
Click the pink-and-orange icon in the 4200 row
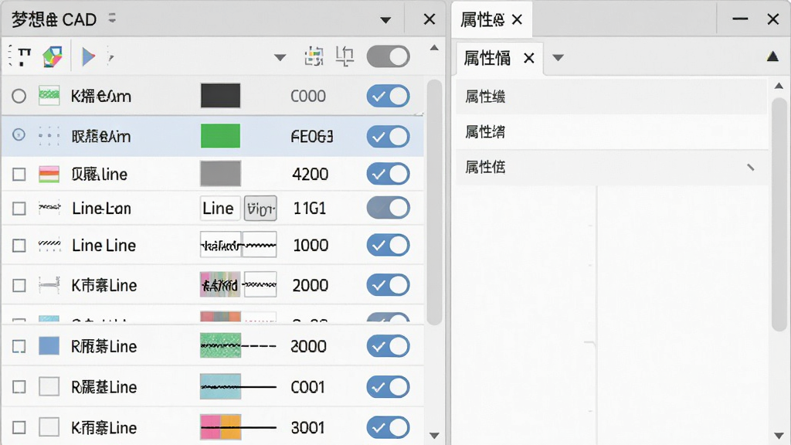[49, 174]
